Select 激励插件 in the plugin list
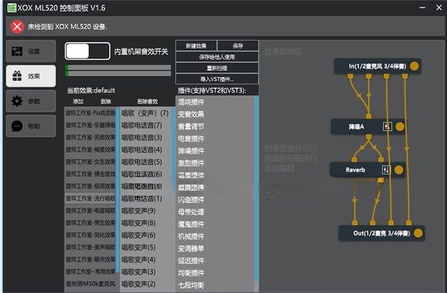Screen dimensions: 447x293 tap(215, 163)
